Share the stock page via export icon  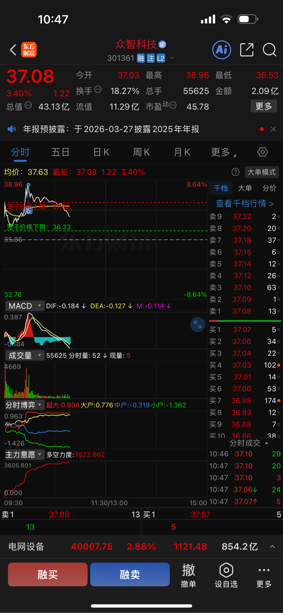pyautogui.click(x=247, y=50)
